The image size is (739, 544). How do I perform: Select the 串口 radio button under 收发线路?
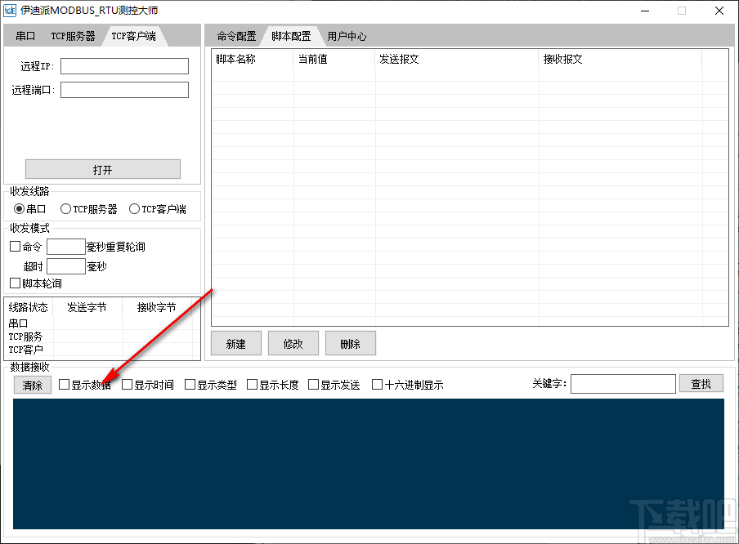click(x=19, y=208)
